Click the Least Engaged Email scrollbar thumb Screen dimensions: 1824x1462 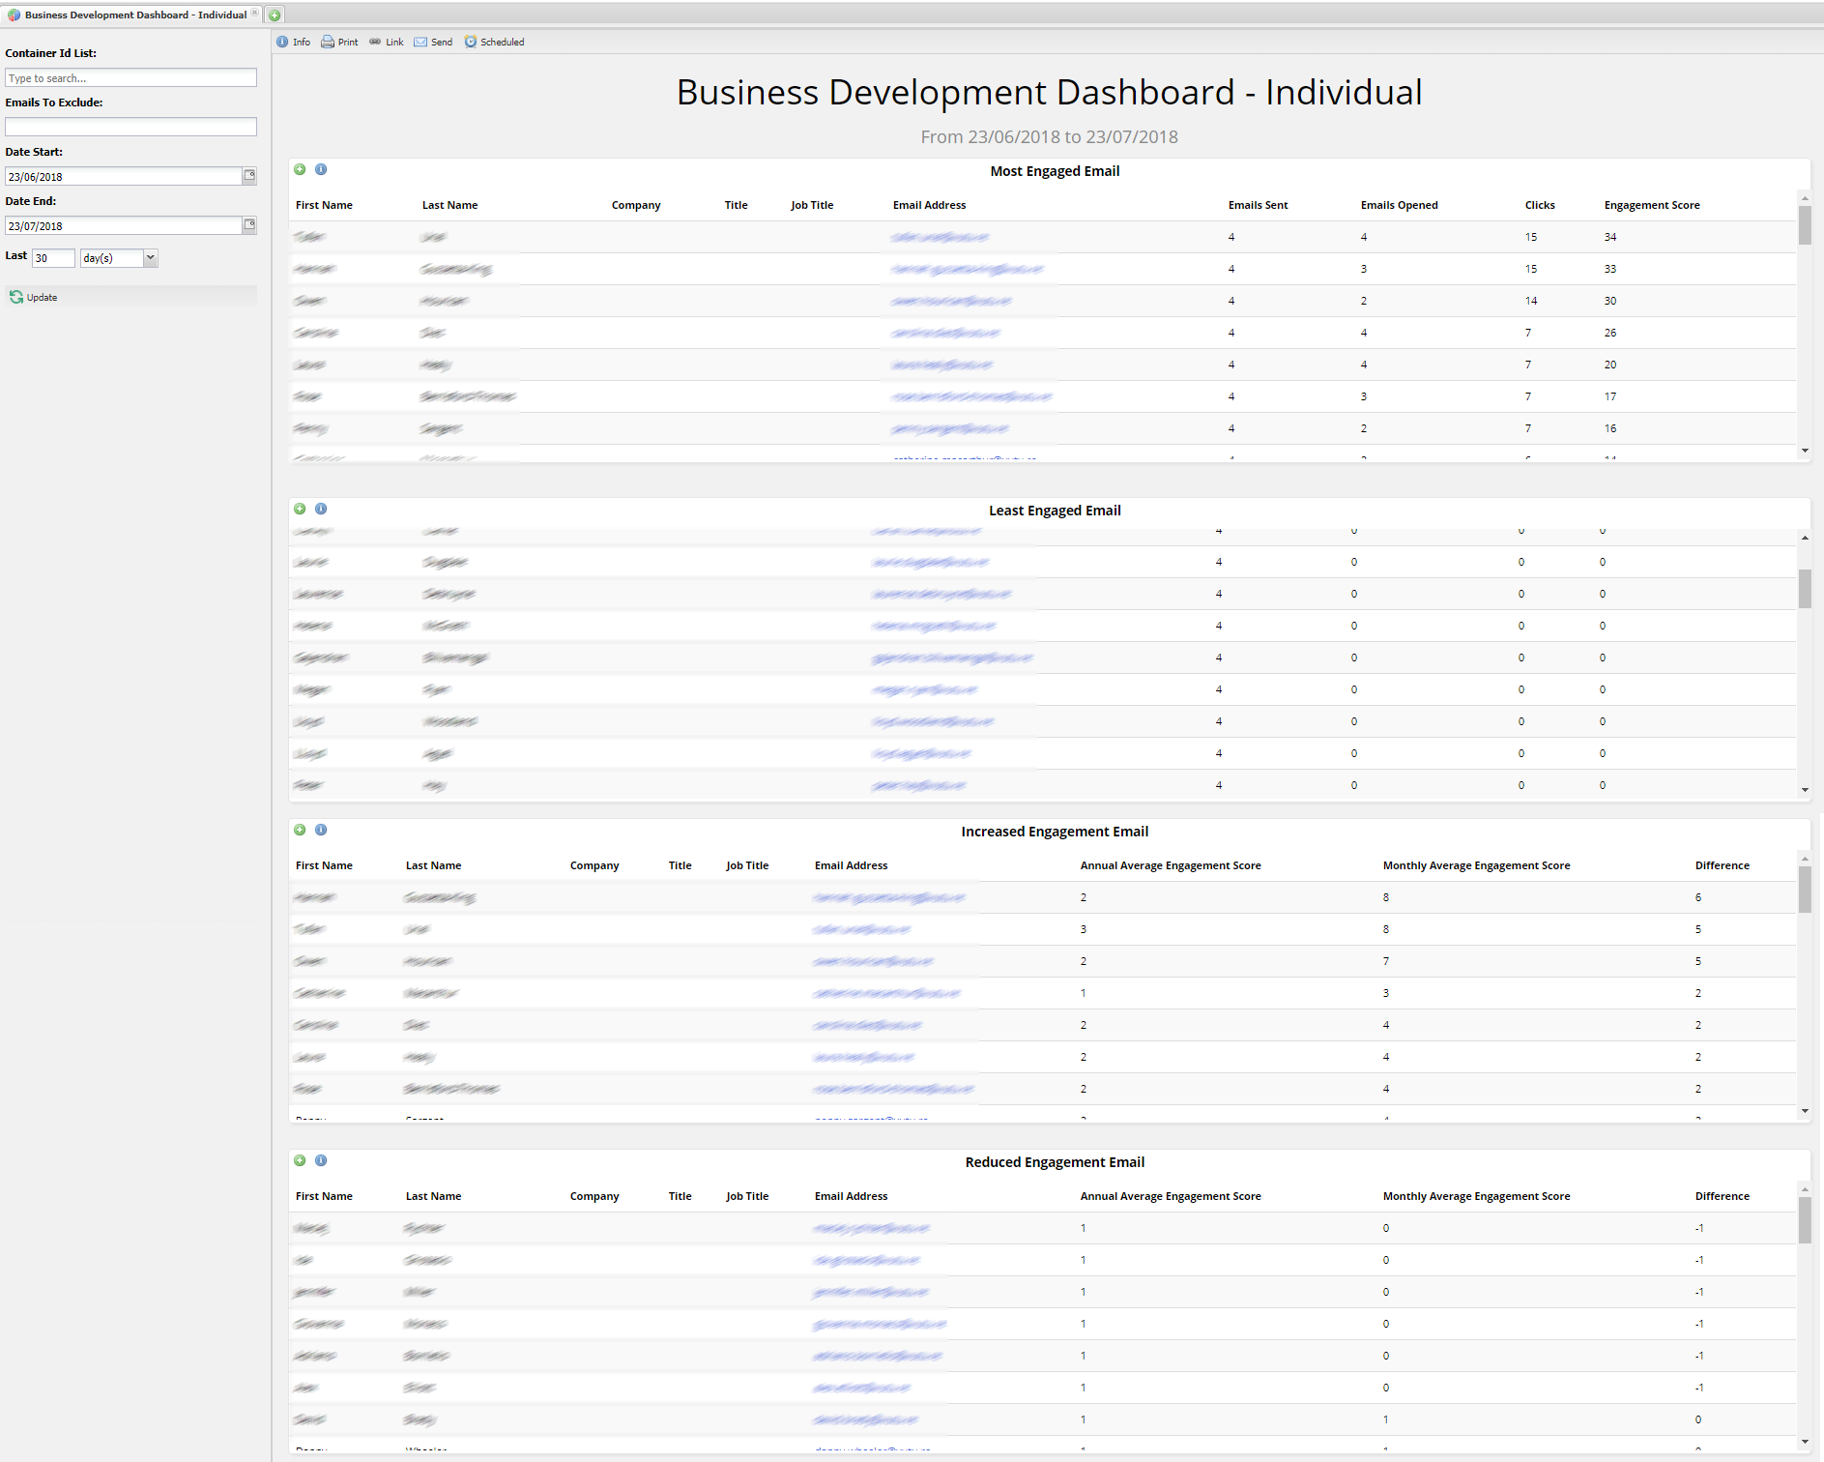click(1805, 588)
